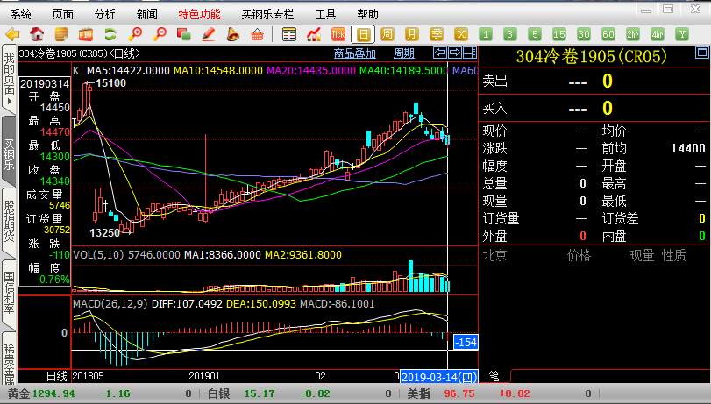Open the 特色功能 menu
This screenshot has width=711, height=404.
(x=199, y=14)
